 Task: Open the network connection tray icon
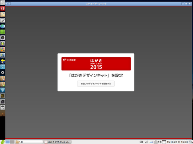tap(151, 142)
